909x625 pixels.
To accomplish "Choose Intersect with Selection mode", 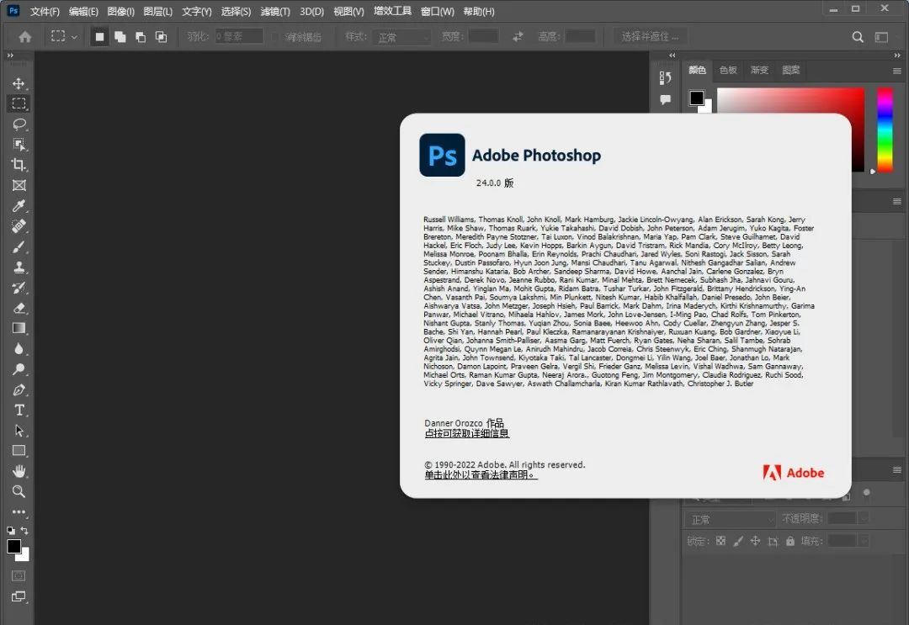I will (x=161, y=37).
